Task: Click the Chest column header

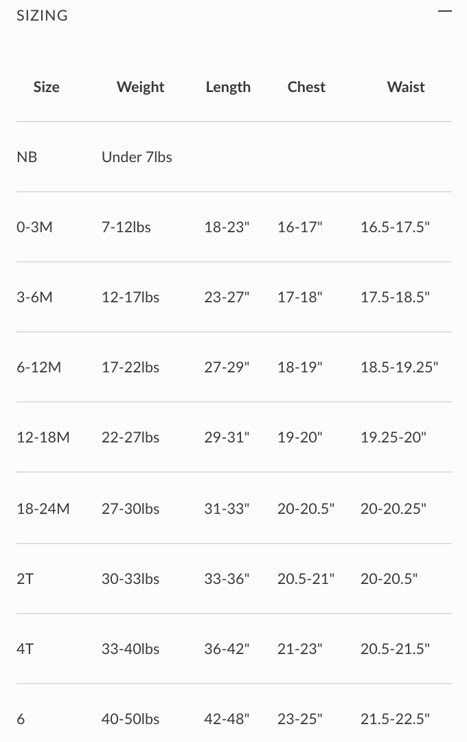Action: click(x=306, y=87)
